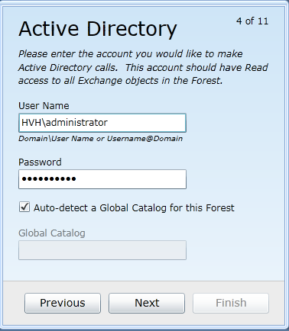289x331 pixels.
Task: Click the 'User Name' label
Action: pos(44,106)
